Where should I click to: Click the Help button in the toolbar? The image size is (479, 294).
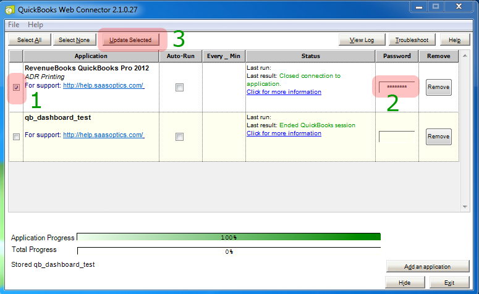tap(454, 40)
